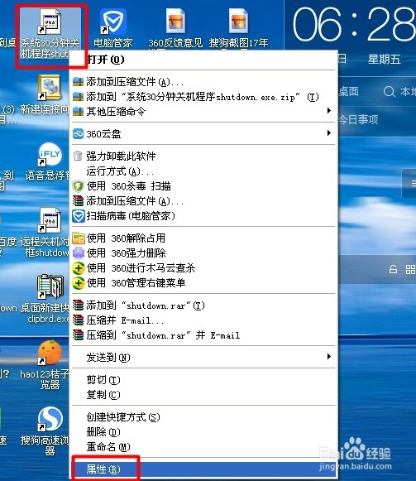Choose 剪切(T) from context menu
Image resolution: width=416 pixels, height=481 pixels.
[203, 380]
